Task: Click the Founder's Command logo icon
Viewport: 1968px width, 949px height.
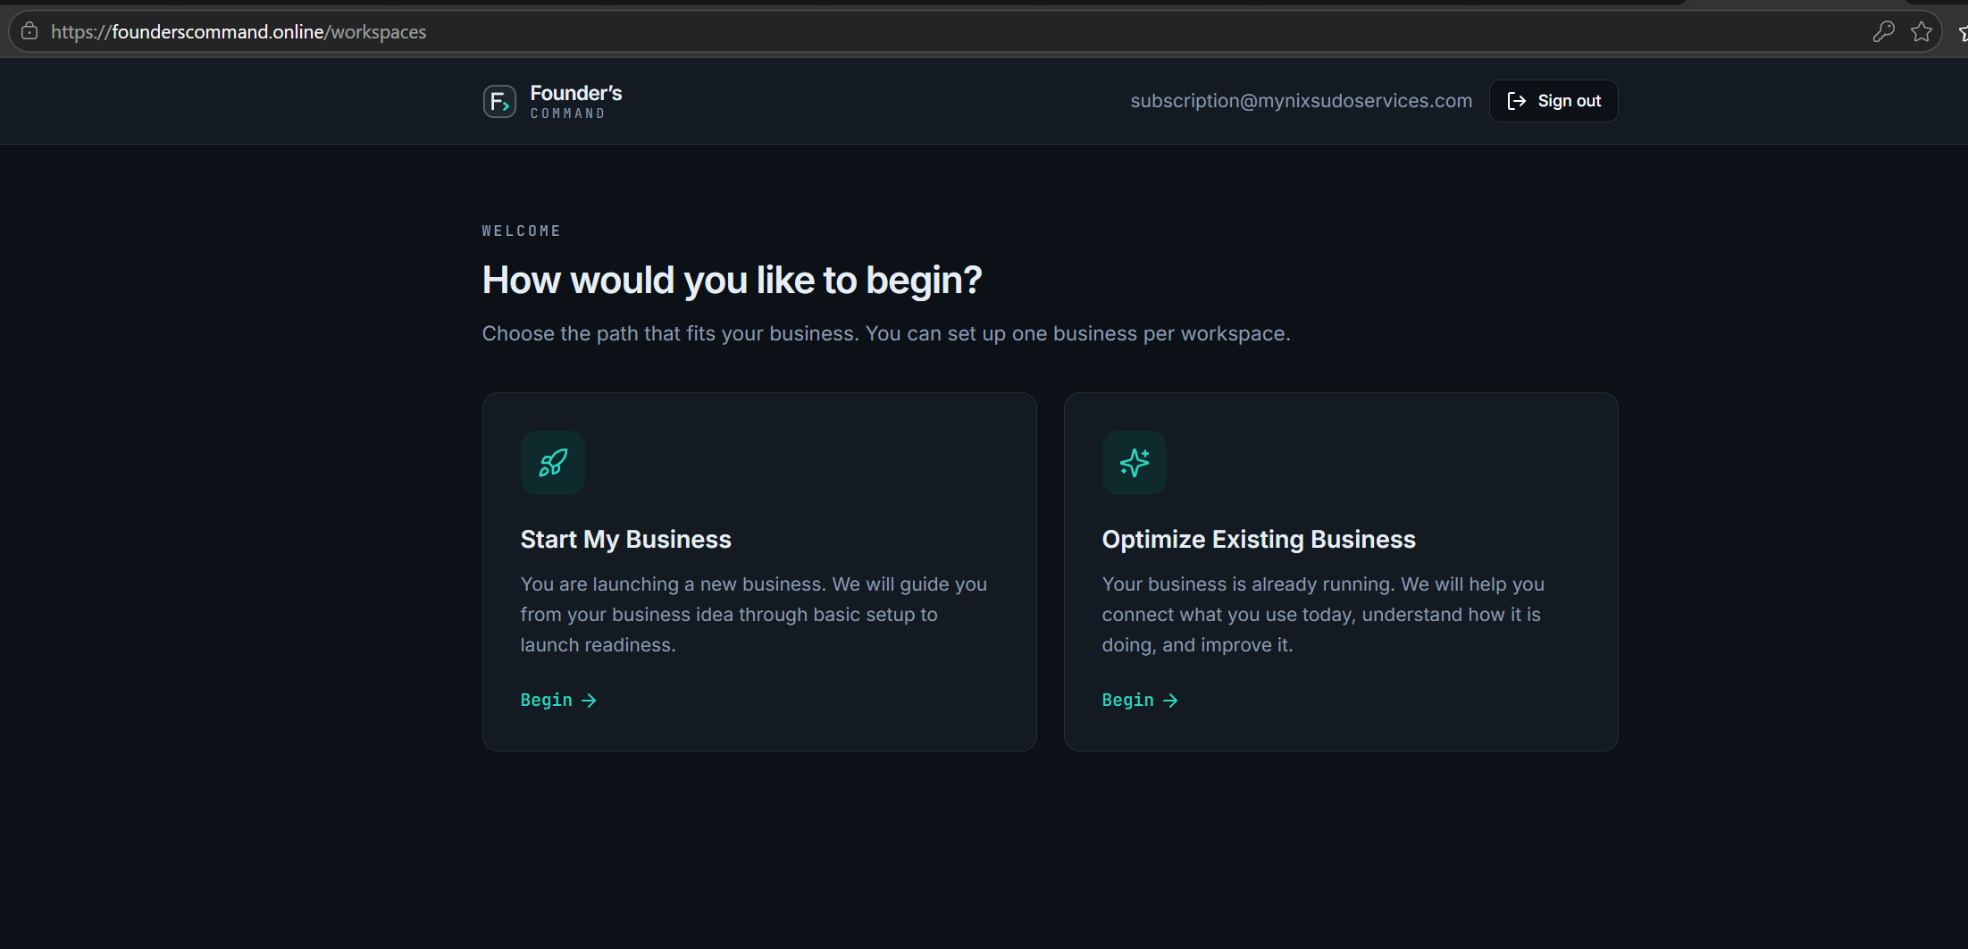Action: [499, 101]
